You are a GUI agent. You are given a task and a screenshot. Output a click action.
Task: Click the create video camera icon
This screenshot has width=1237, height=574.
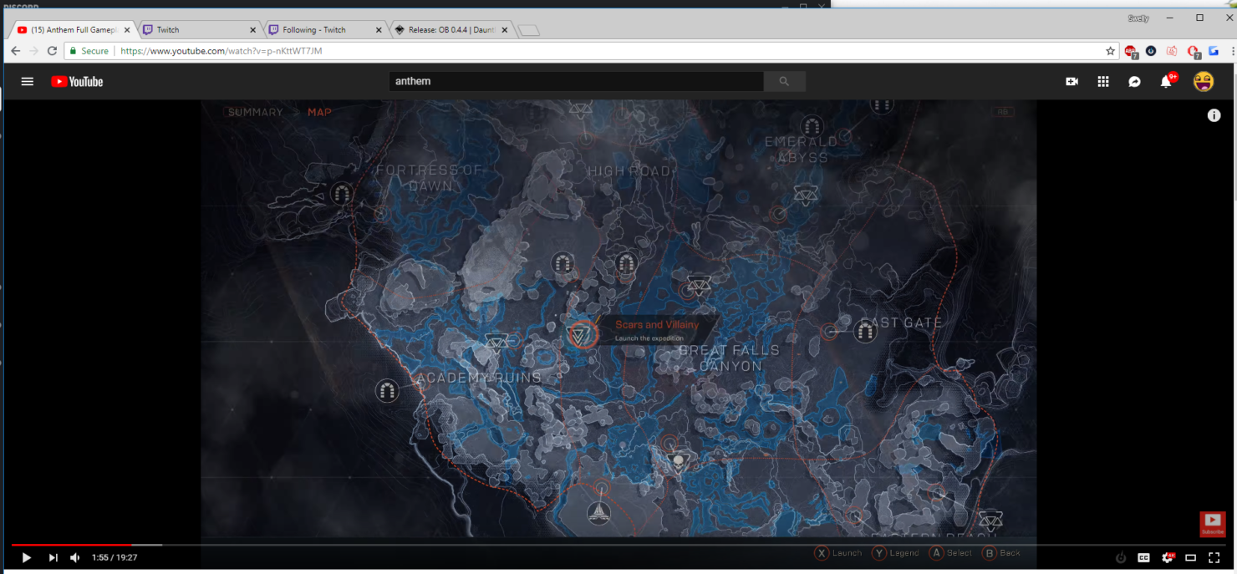click(x=1072, y=82)
